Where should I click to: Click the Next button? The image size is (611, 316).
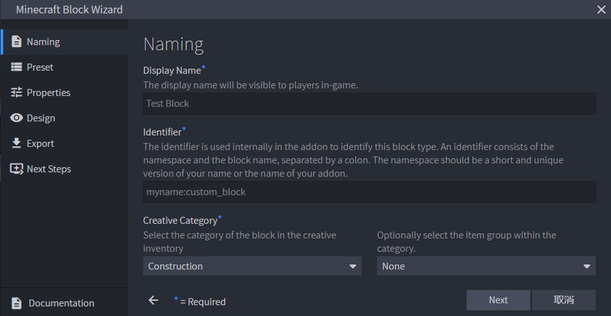click(498, 300)
